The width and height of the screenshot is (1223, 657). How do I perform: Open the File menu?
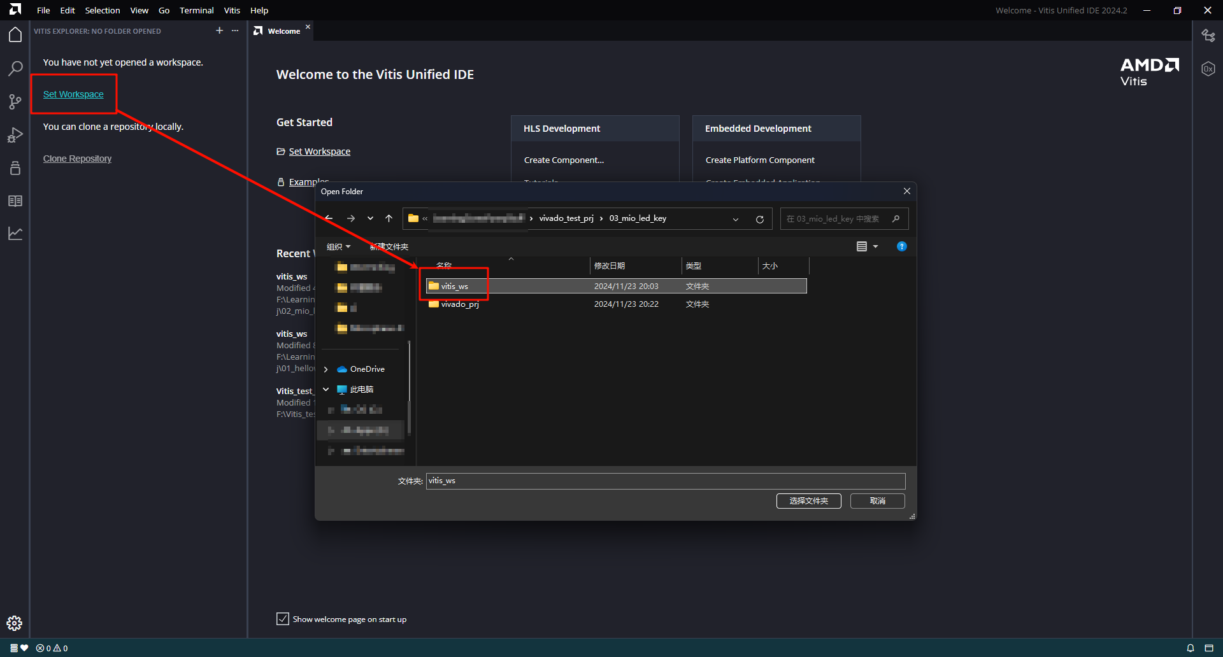(x=43, y=10)
